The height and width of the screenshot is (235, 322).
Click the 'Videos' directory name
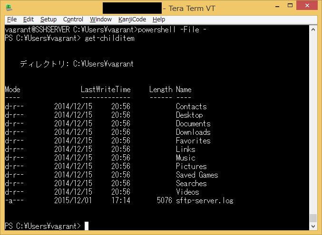coord(187,192)
